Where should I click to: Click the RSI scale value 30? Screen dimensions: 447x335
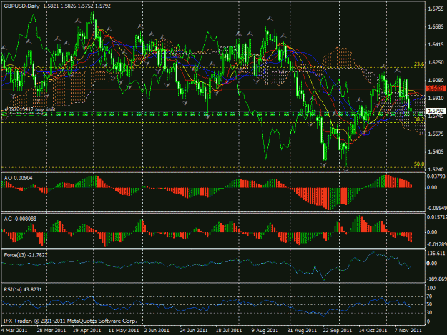430,313
